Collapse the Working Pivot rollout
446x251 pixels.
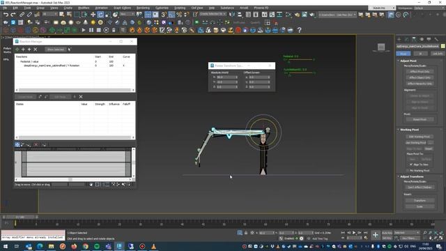pos(409,130)
